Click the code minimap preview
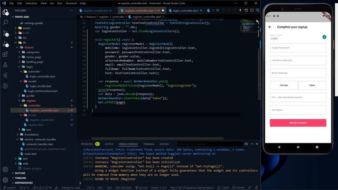 point(249,26)
